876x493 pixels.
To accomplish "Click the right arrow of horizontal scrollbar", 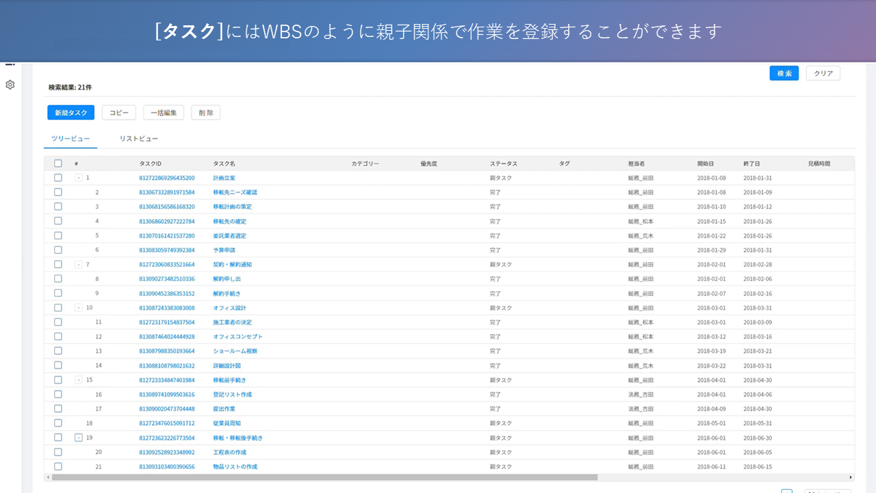I will pyautogui.click(x=851, y=477).
